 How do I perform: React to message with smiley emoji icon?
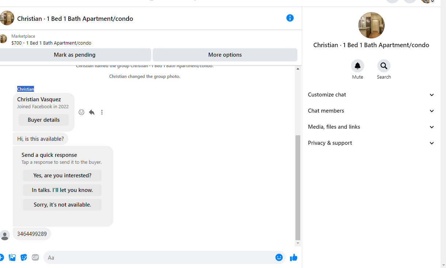[x=81, y=112]
